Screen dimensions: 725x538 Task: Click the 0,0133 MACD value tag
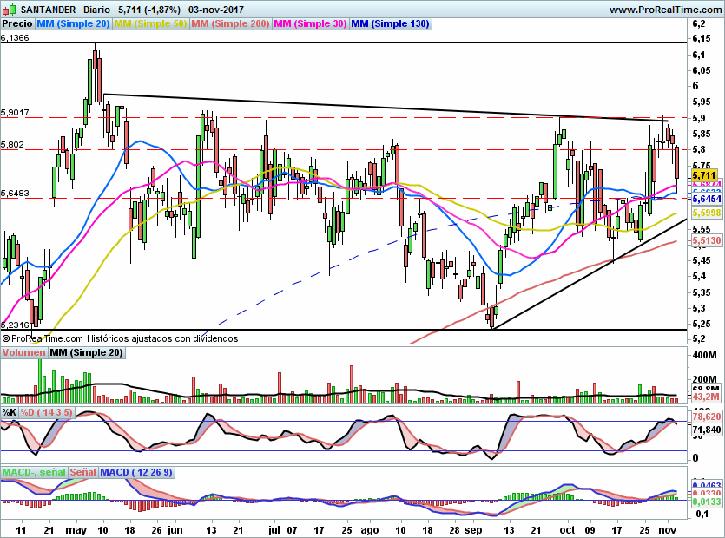coord(707,502)
